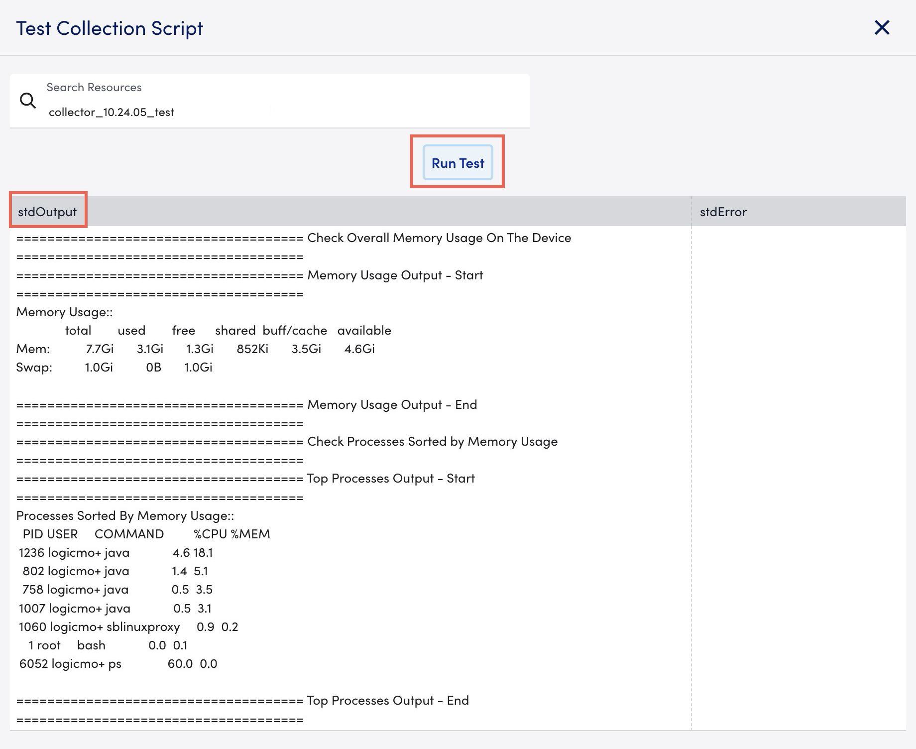Click the dashed divider between output columns
Screen dimensions: 916x749
(x=692, y=448)
